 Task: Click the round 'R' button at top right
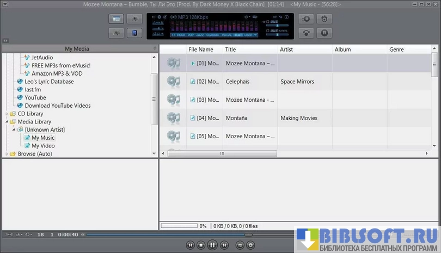point(324,33)
